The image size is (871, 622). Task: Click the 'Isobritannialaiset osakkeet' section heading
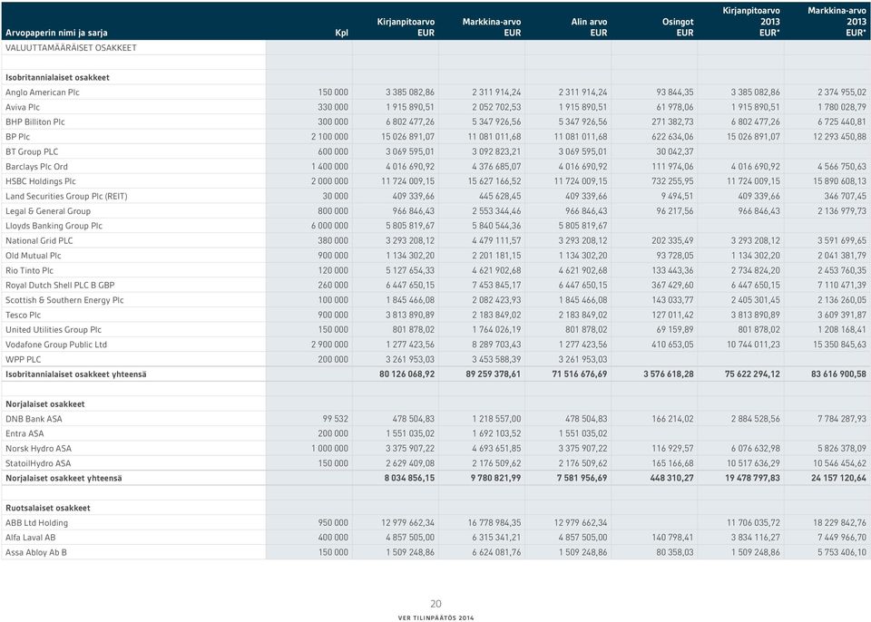(x=58, y=78)
